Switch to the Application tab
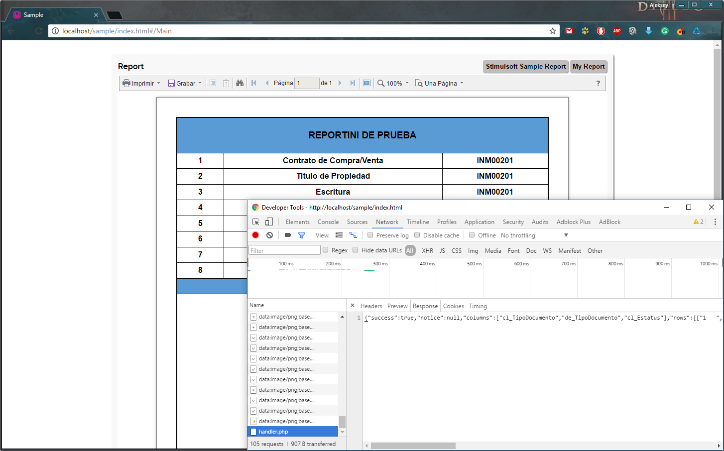 point(480,222)
